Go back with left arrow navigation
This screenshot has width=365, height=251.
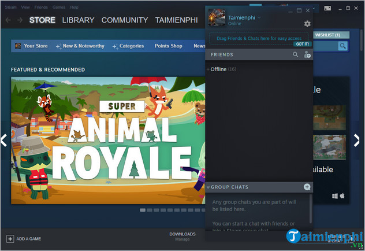pyautogui.click(x=8, y=20)
